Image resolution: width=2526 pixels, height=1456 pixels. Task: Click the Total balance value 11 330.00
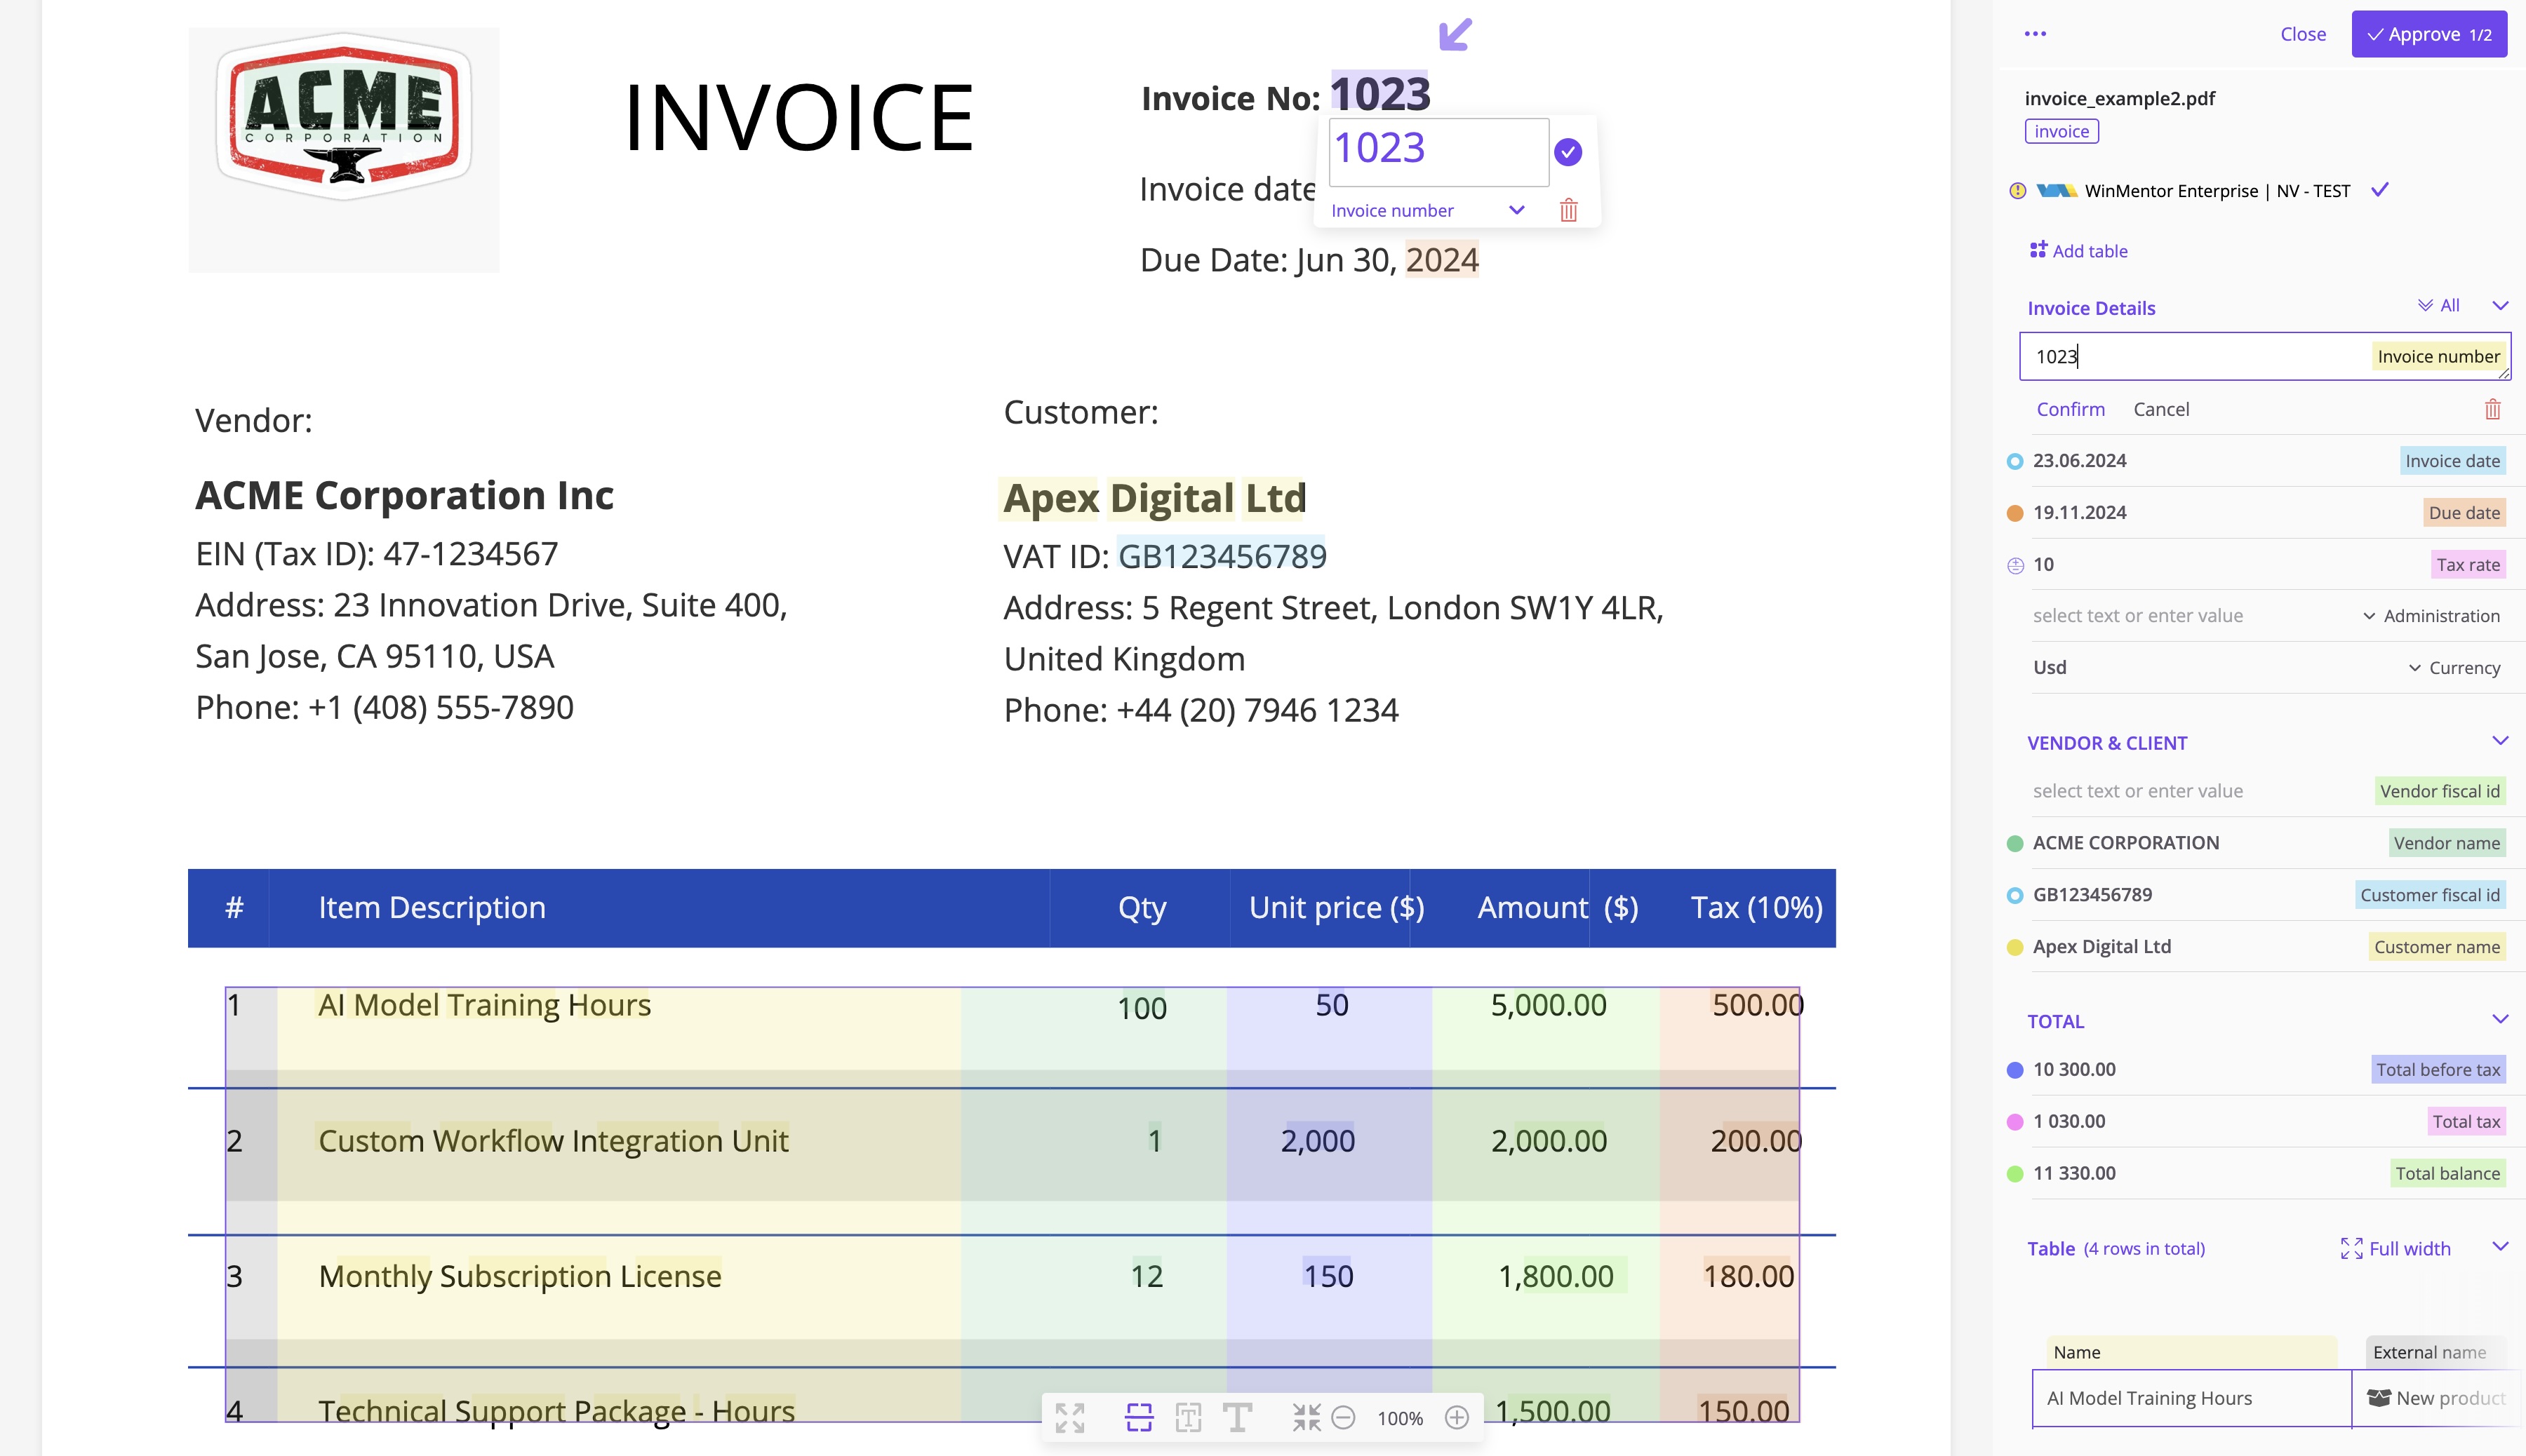click(2075, 1174)
